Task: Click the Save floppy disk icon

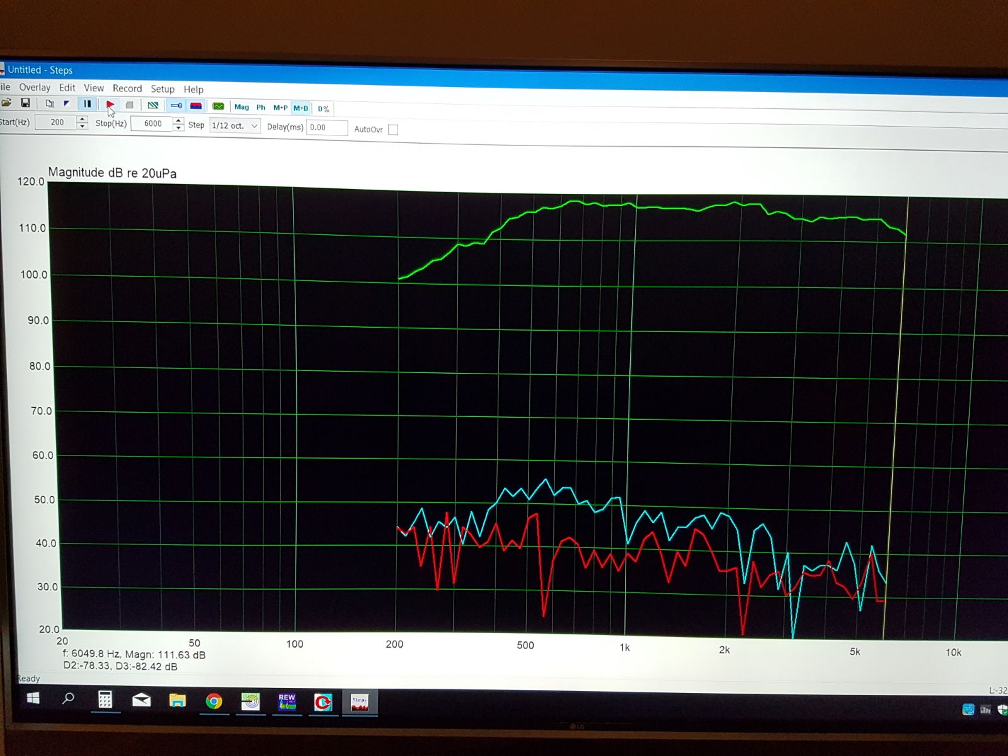Action: [x=25, y=103]
